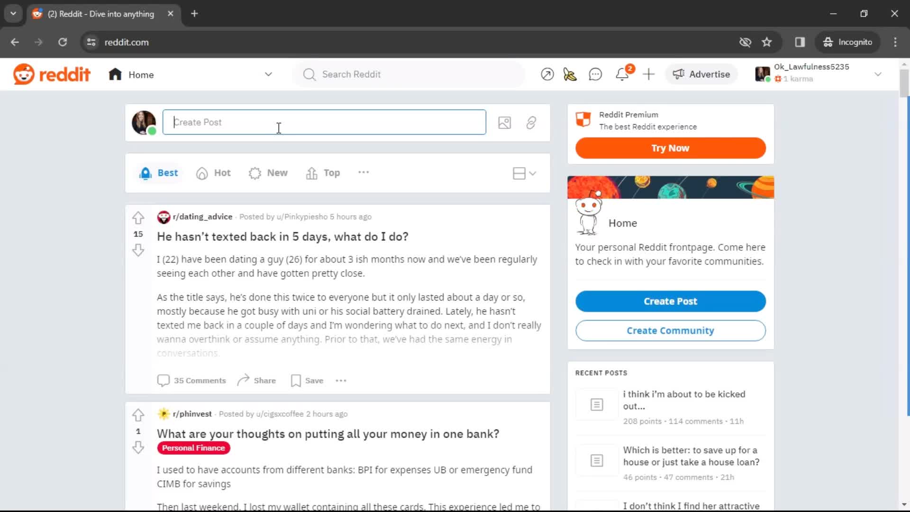This screenshot has height=512, width=910.
Task: Select the Best feed tab
Action: (x=158, y=173)
